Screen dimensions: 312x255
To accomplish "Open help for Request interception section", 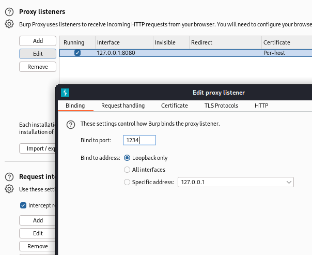I will tap(9, 177).
